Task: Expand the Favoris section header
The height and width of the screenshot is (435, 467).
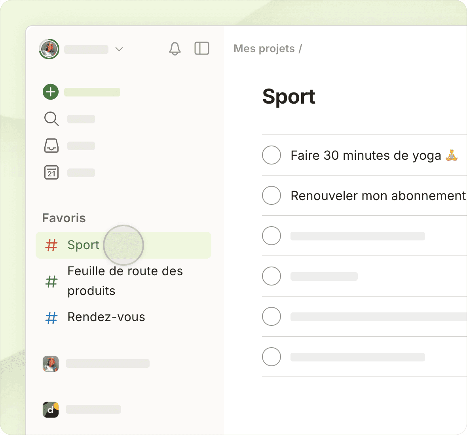Action: tap(64, 218)
